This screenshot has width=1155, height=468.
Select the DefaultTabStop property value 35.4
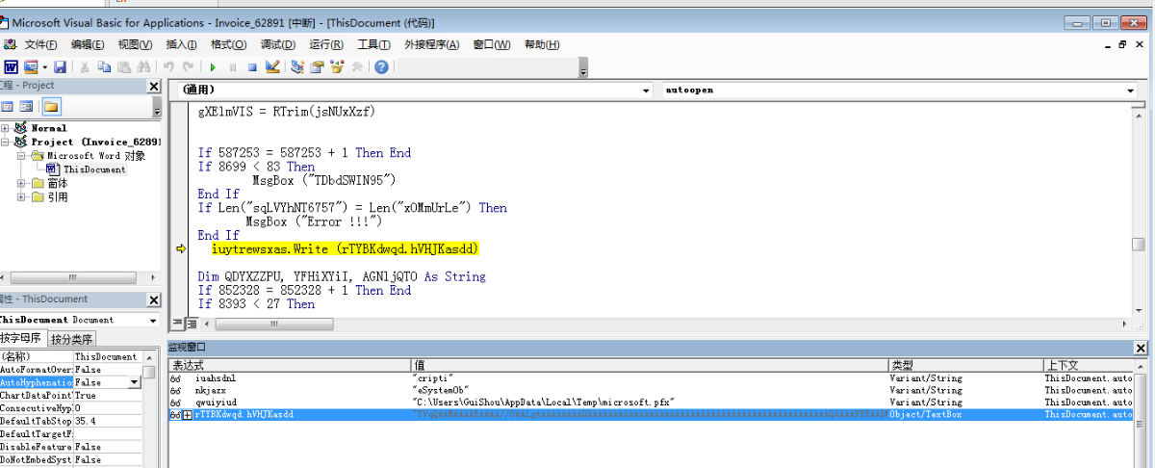click(x=107, y=422)
